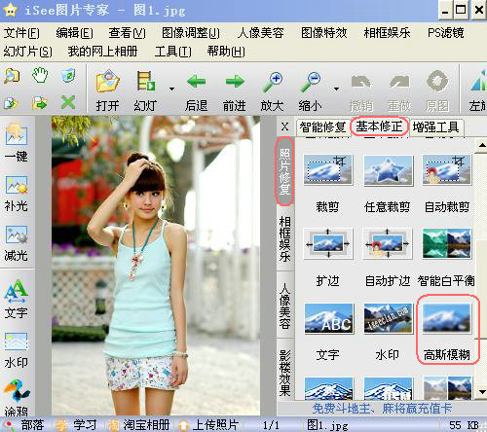Select the 相框娱乐 vertical side tab
Viewport: 487px width, 432px height.
point(284,238)
